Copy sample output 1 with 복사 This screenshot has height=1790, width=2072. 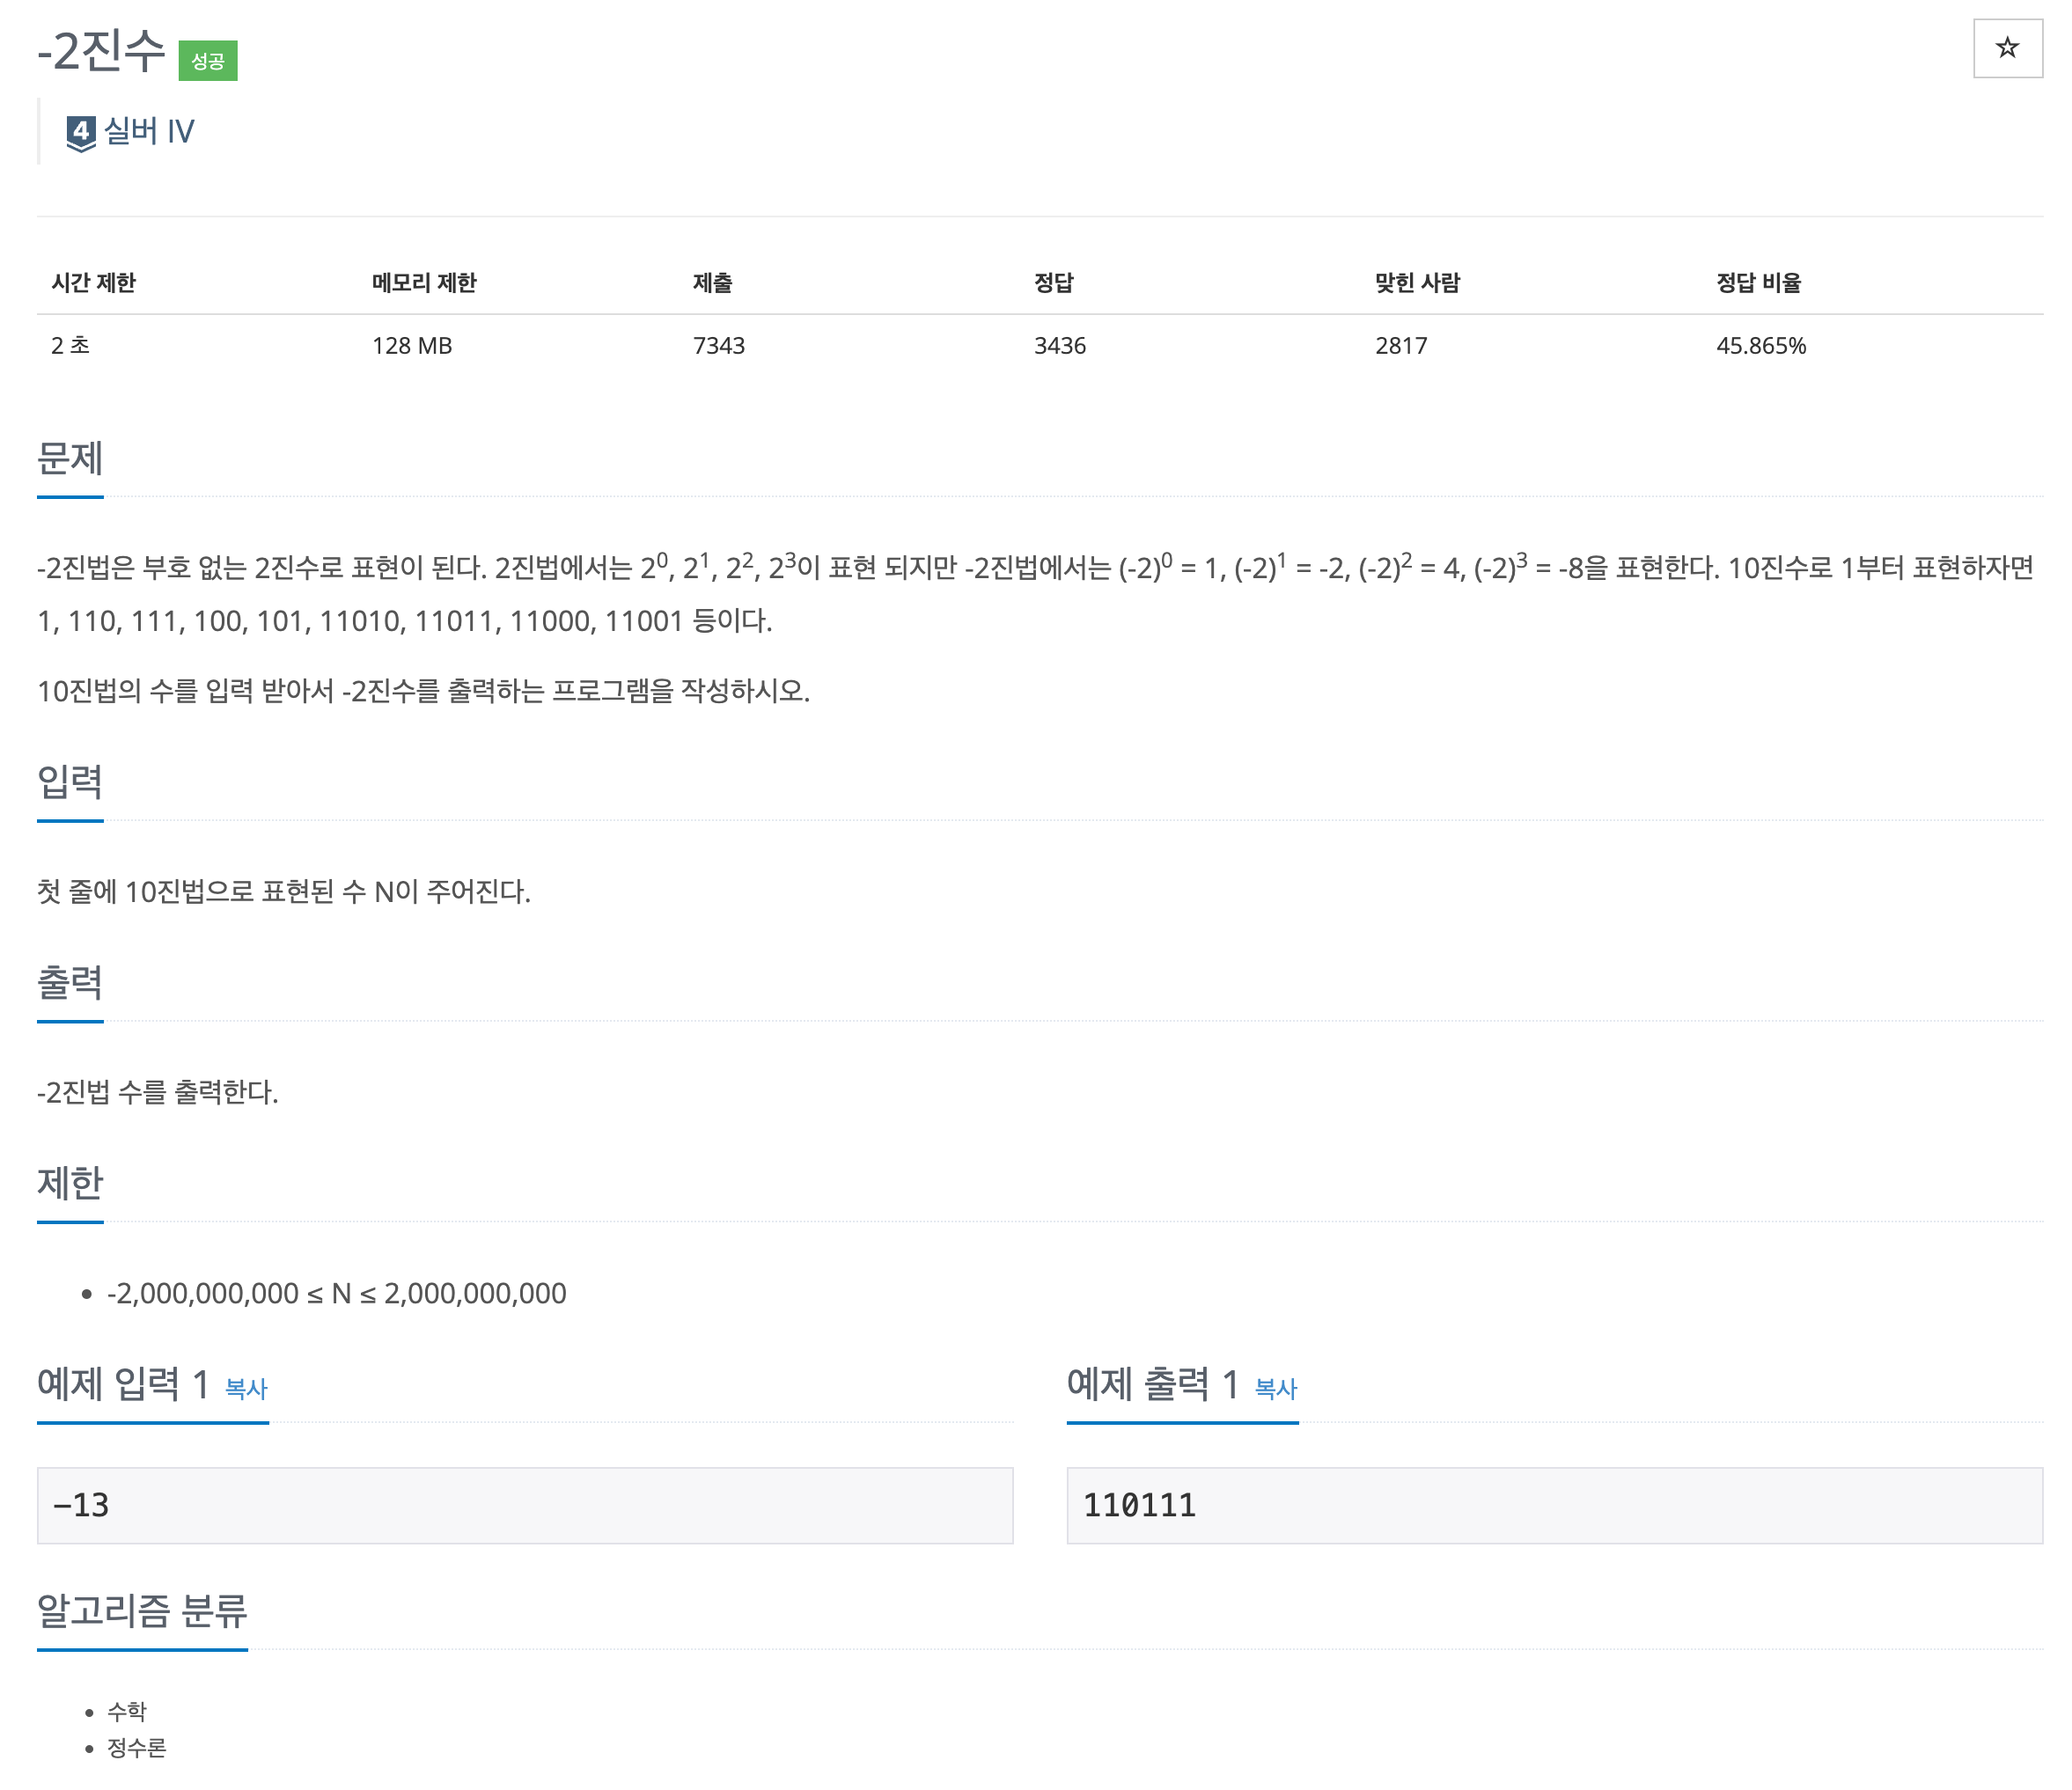1275,1388
